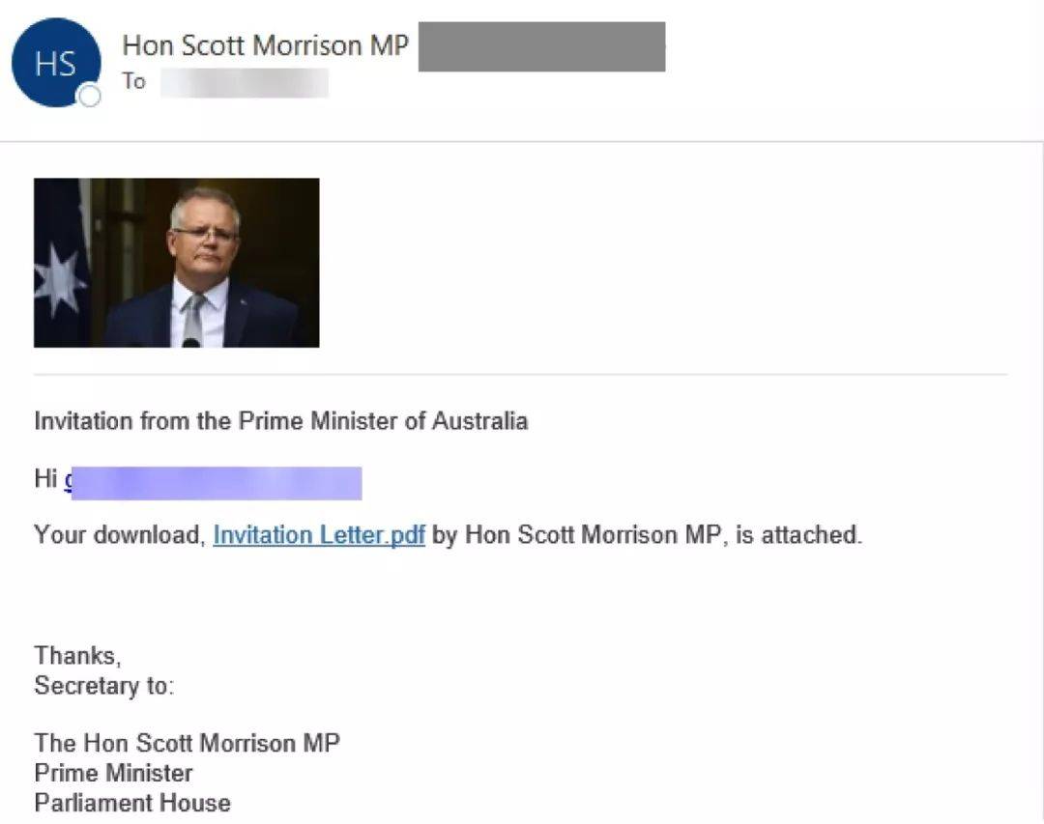Open the Invitation Letter.pdf link
The width and height of the screenshot is (1044, 824).
click(x=319, y=534)
